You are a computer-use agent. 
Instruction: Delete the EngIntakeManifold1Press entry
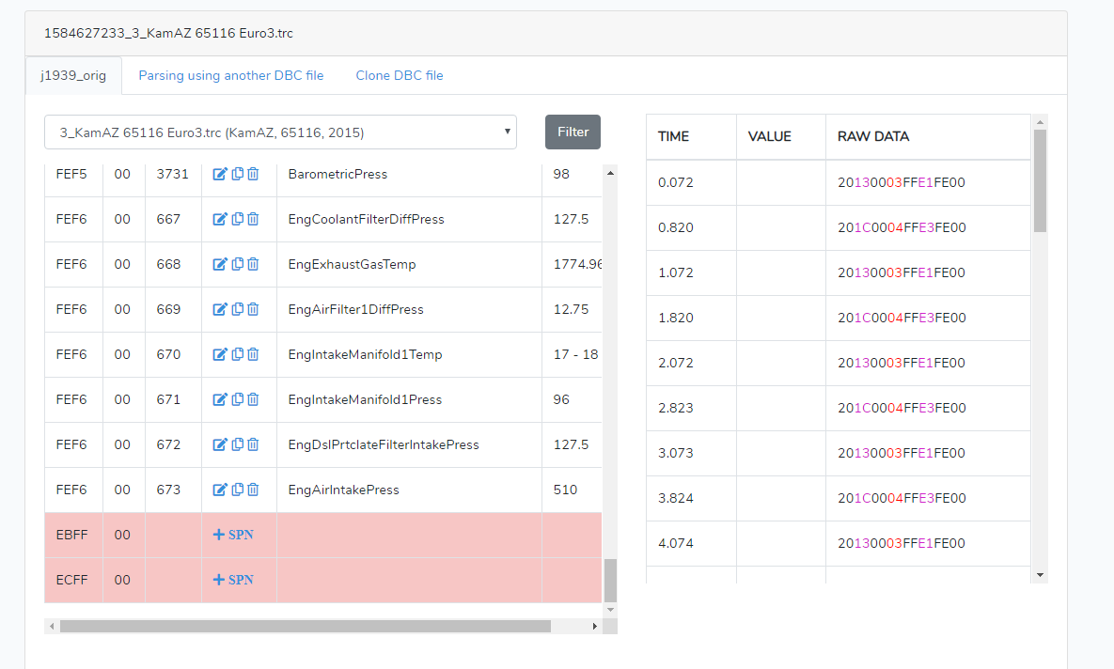(253, 399)
